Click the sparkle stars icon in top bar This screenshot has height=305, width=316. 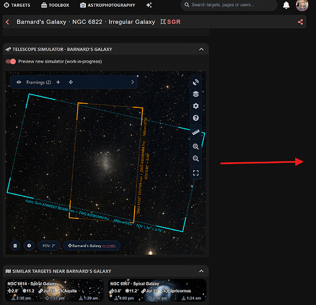(149, 5)
